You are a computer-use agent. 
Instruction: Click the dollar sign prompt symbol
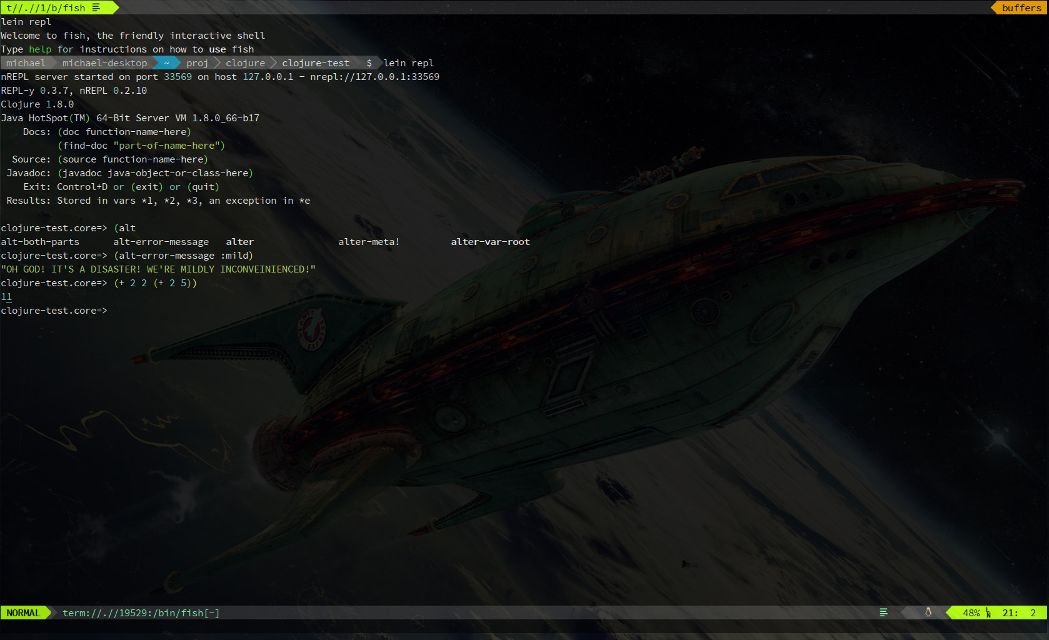coord(369,63)
